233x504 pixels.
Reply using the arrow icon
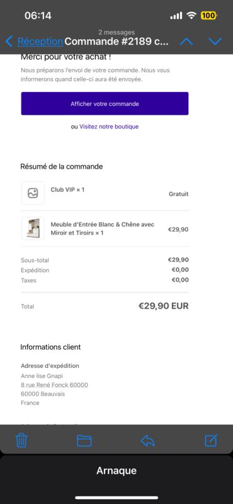pos(148,440)
